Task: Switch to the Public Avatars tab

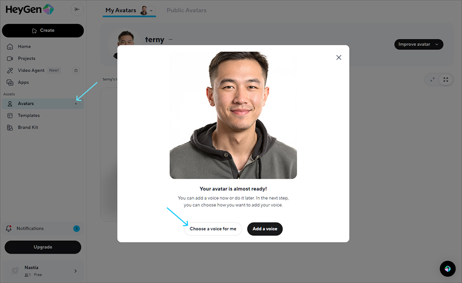Action: [x=186, y=10]
